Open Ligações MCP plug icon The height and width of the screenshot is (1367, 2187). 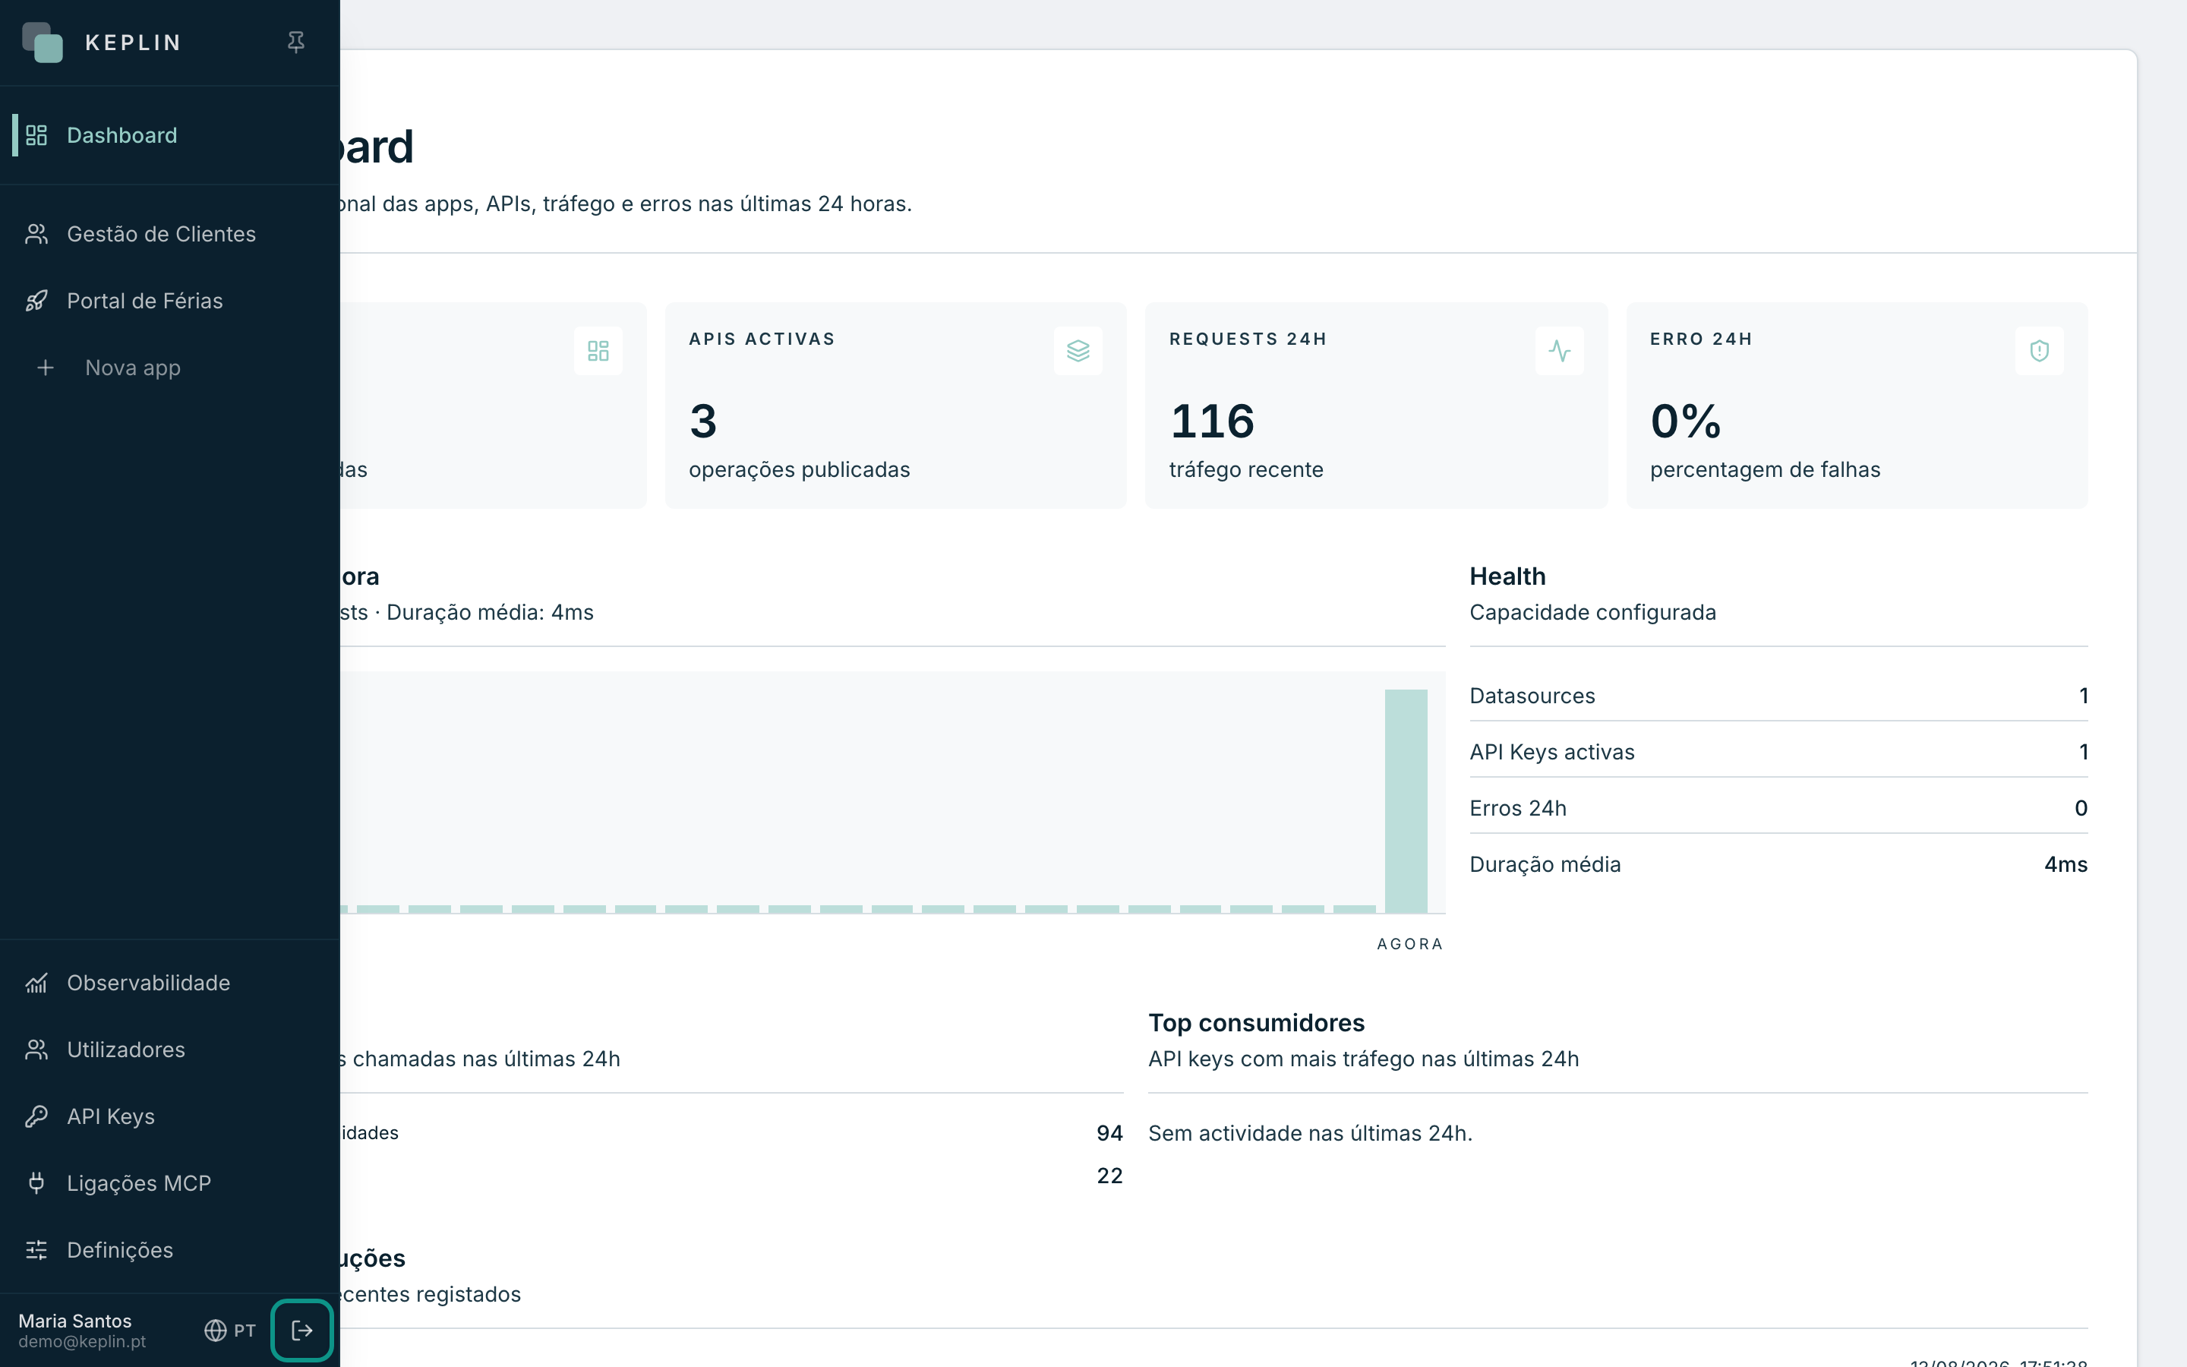[x=36, y=1183]
